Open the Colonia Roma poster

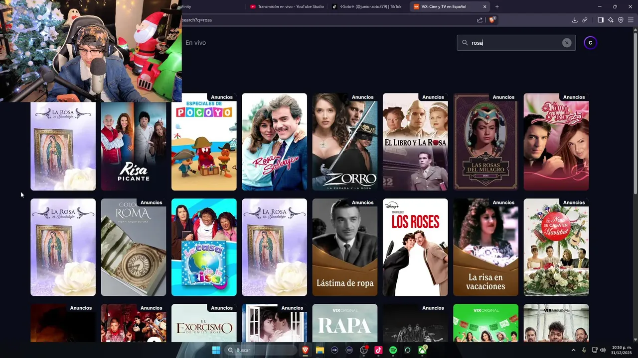[x=134, y=247]
